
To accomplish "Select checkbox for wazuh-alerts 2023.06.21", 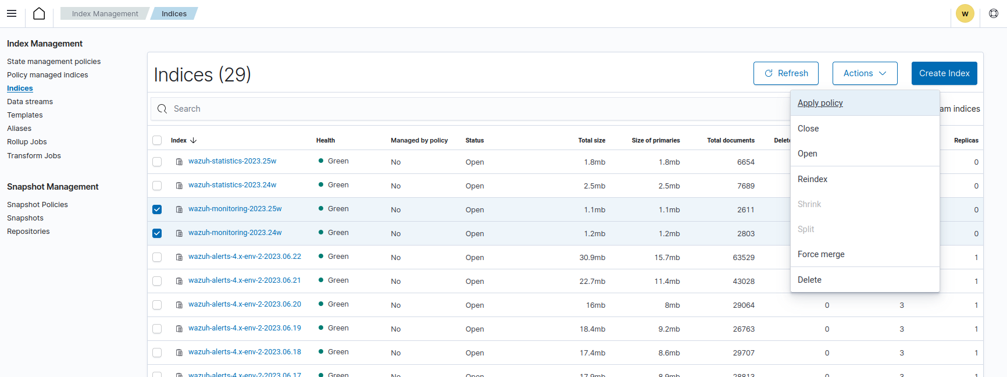I will [x=157, y=281].
